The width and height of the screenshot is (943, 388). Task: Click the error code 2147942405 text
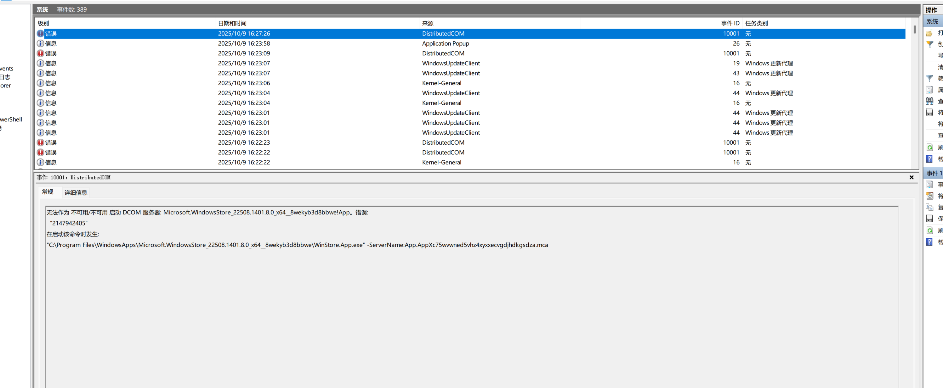click(x=69, y=223)
